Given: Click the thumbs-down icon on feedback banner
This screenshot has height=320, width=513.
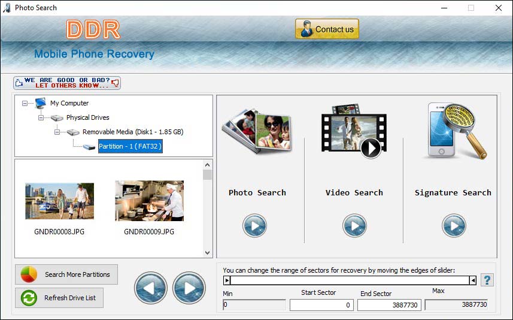Looking at the screenshot, I should (115, 83).
